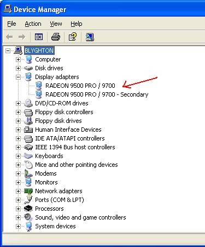Image resolution: width=205 pixels, height=247 pixels.
Task: Expand the Network adapters node
Action: [x=18, y=191]
